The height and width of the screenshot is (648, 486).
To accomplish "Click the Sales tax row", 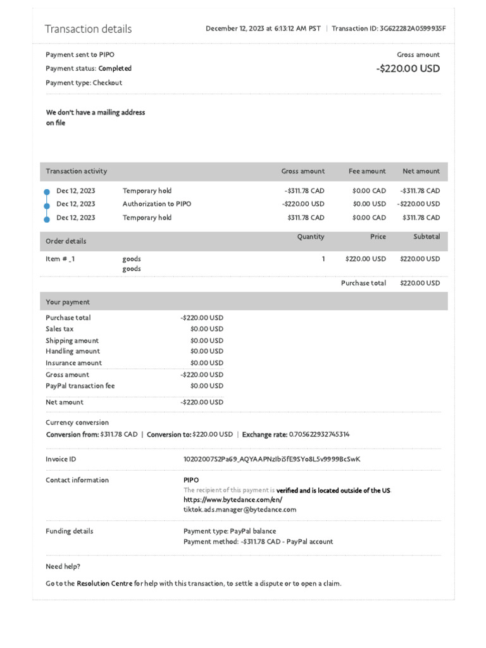I will (x=134, y=329).
